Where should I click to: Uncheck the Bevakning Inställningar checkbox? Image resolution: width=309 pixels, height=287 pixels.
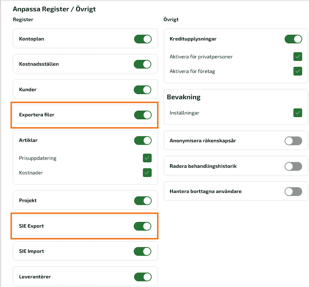298,113
